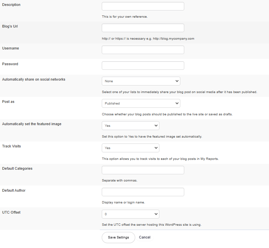269x248 pixels.
Task: Click the chevron arrow on the None dropdown
Action: pos(177,81)
